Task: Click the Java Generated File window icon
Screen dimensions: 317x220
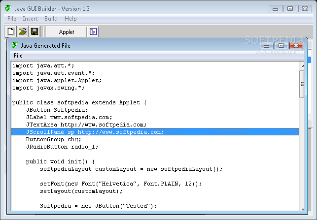Action: 14,45
